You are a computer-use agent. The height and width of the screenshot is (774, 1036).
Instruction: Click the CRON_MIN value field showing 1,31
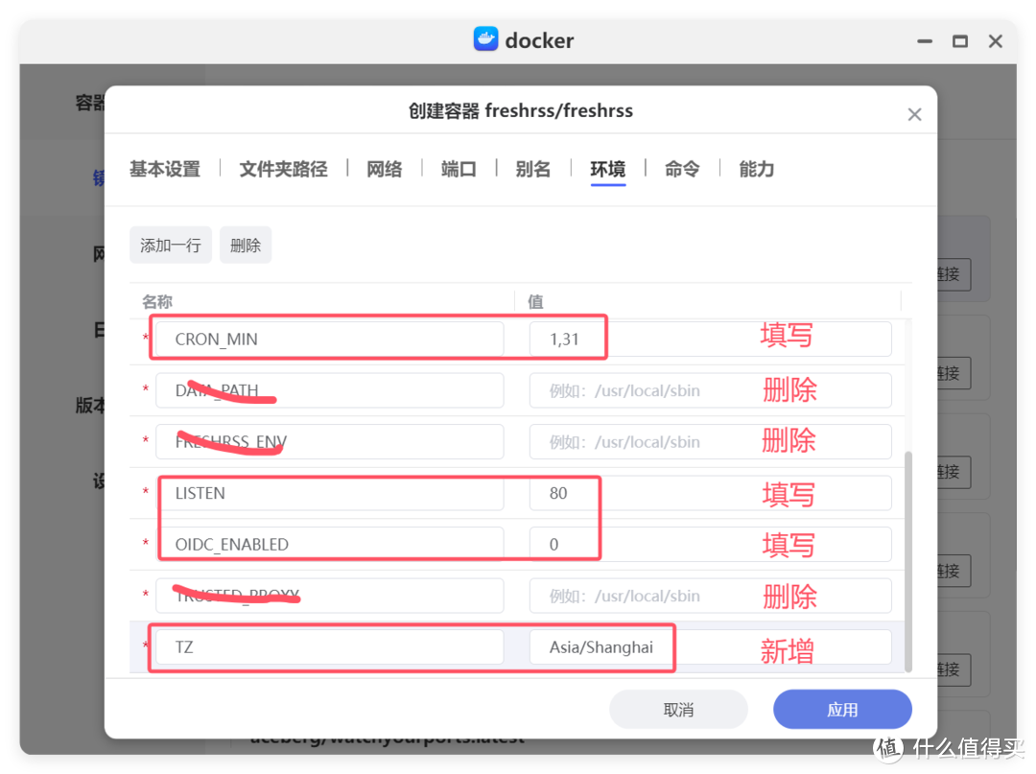tap(567, 337)
